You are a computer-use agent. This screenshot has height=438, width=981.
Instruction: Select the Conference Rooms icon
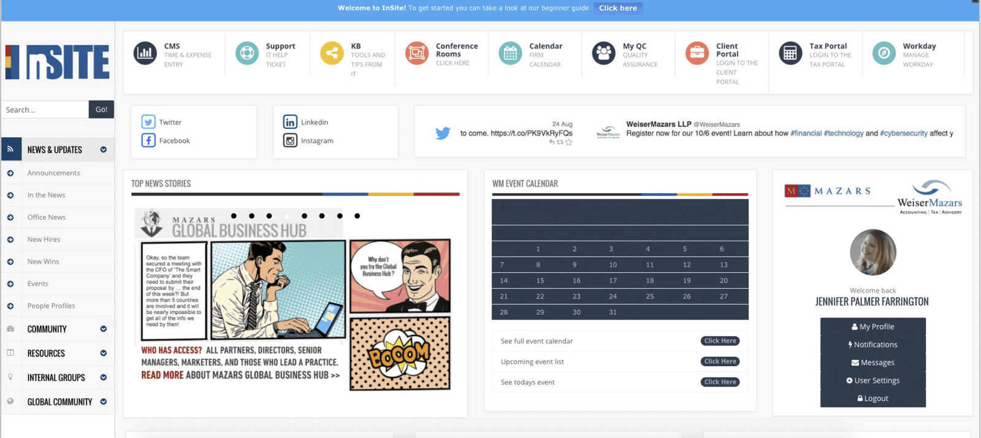pyautogui.click(x=416, y=53)
